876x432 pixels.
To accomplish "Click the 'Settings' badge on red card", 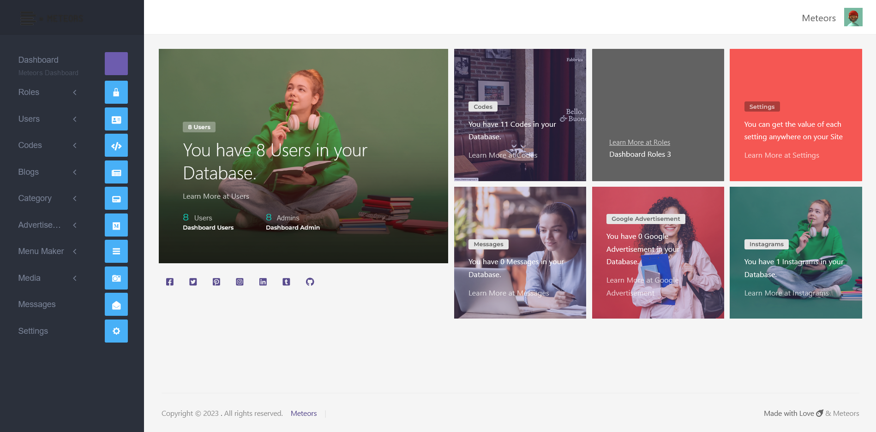I will [x=762, y=107].
